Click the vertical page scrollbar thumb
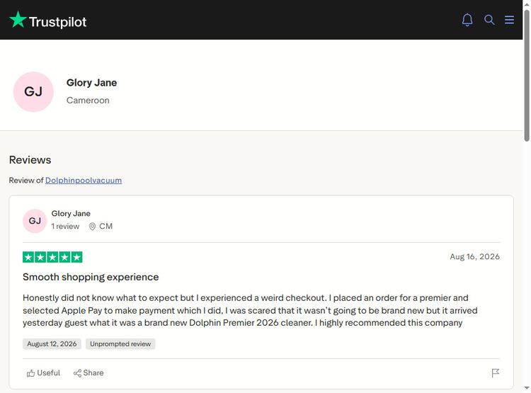This screenshot has width=531, height=393. (527, 76)
